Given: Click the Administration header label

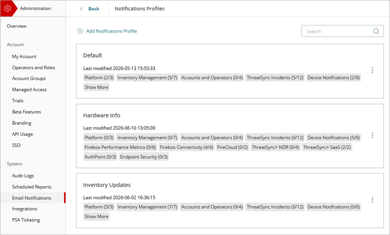Looking at the screenshot, I should 35,9.
